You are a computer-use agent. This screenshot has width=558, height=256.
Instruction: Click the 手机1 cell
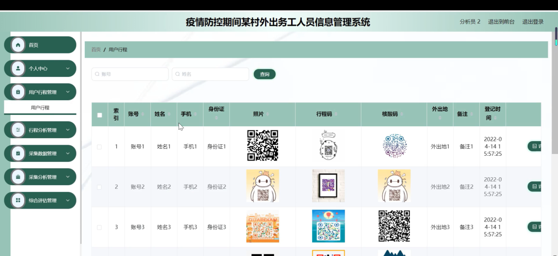190,146
